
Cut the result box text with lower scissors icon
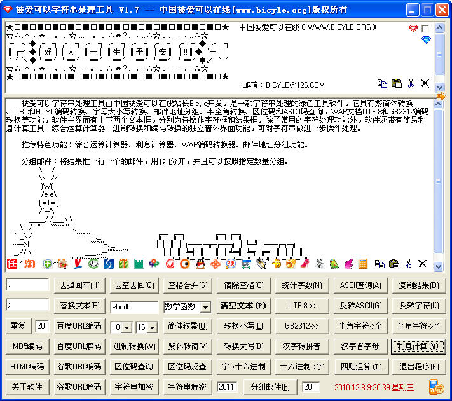click(408, 264)
